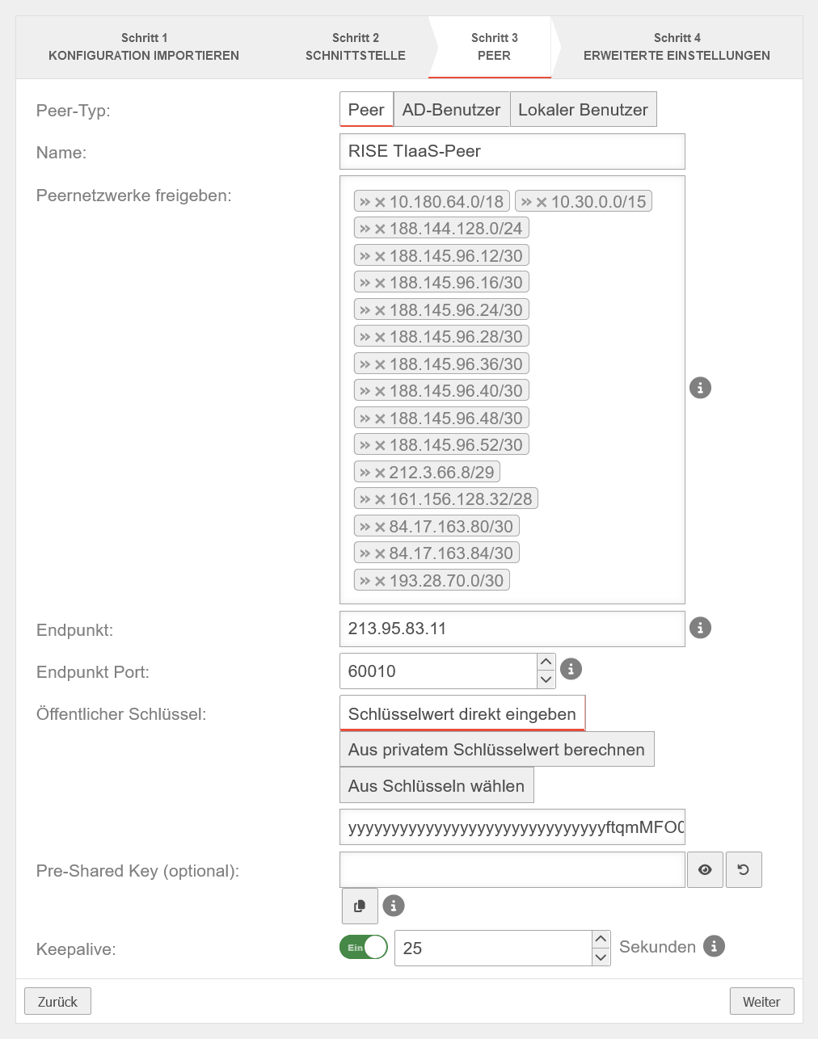Regenerate the Pre-Shared Key
Image resolution: width=818 pixels, height=1039 pixels.
pyautogui.click(x=744, y=870)
